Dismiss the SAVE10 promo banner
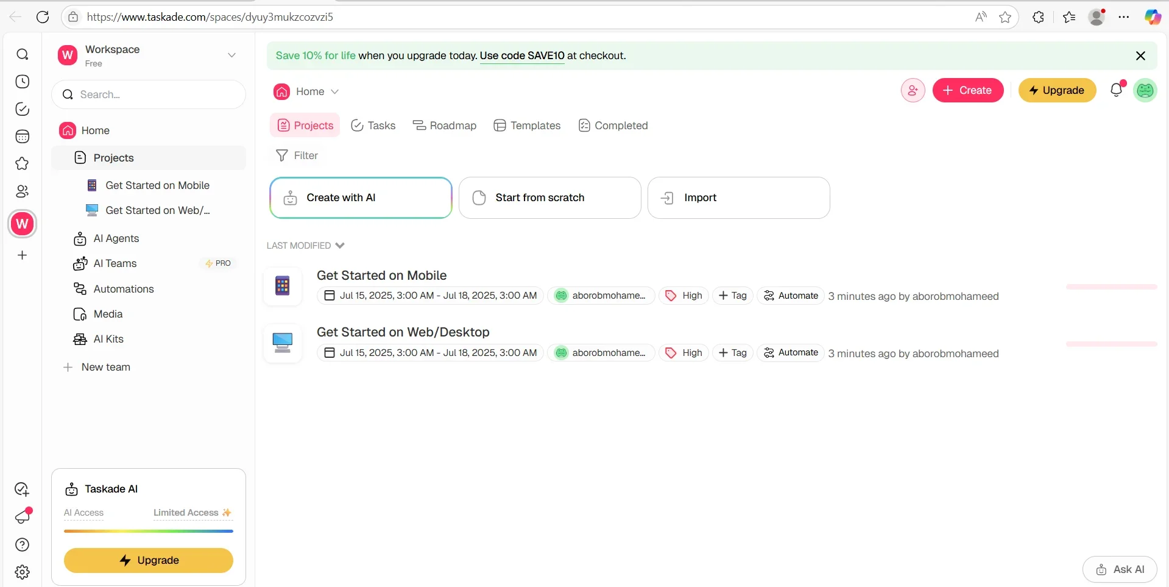The width and height of the screenshot is (1169, 587). coord(1140,56)
